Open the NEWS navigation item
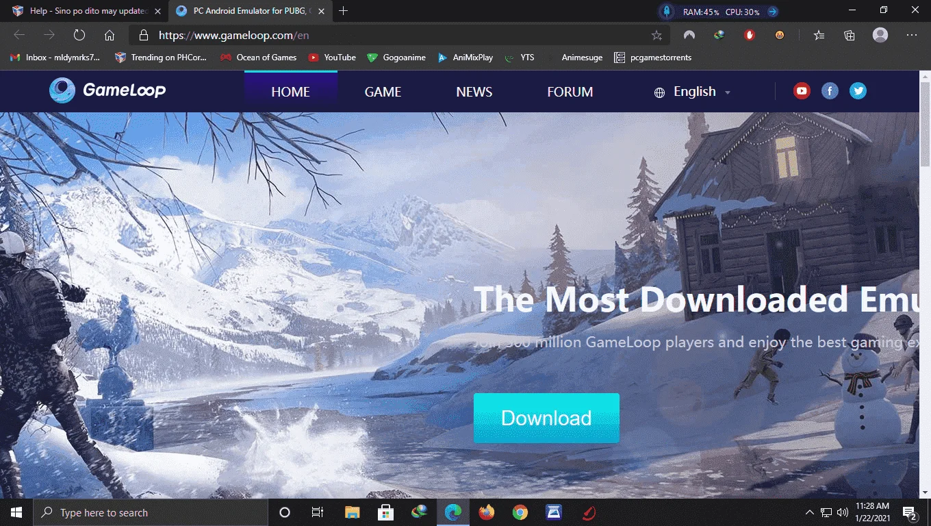The height and width of the screenshot is (526, 931). tap(474, 92)
